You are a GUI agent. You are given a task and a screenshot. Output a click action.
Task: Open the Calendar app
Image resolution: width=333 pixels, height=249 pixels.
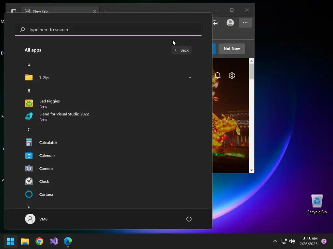(108, 155)
